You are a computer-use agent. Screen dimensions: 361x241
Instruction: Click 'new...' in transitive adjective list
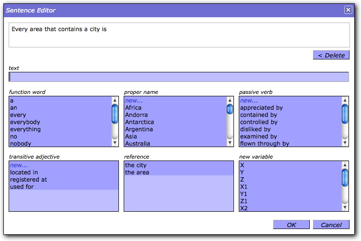point(19,165)
